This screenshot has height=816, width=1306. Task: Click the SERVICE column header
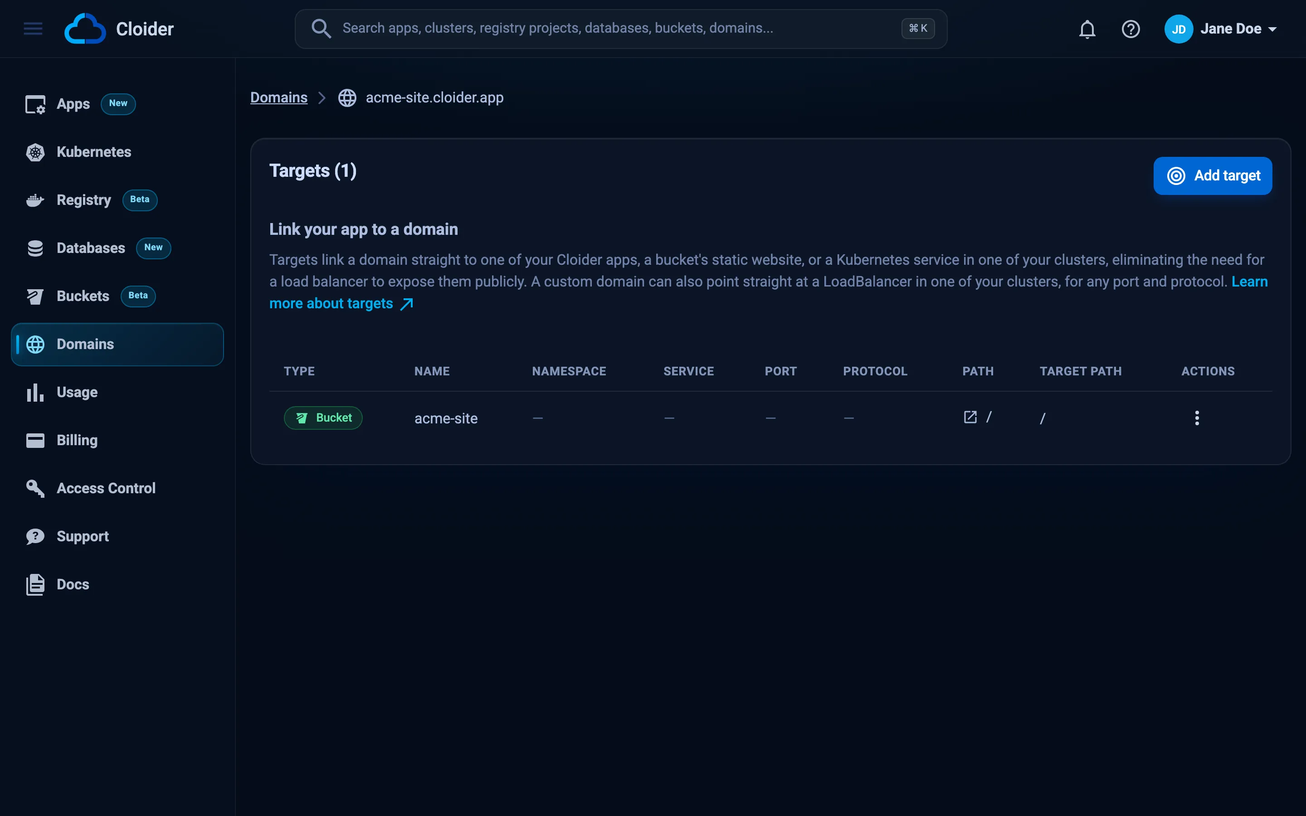pos(689,371)
